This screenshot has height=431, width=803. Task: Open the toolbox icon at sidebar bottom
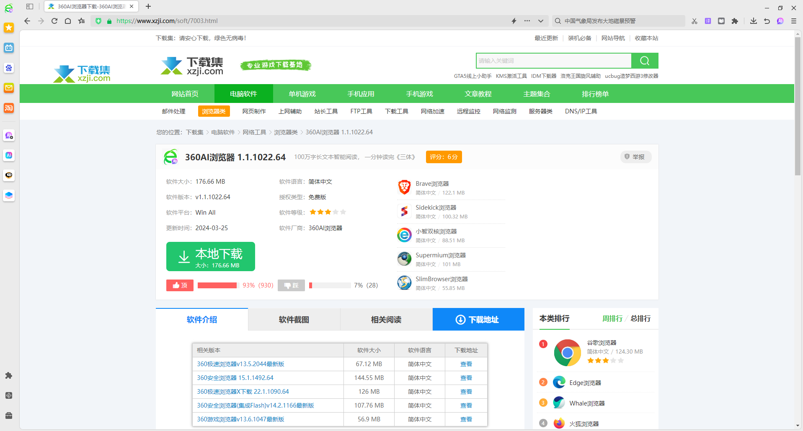pyautogui.click(x=9, y=416)
